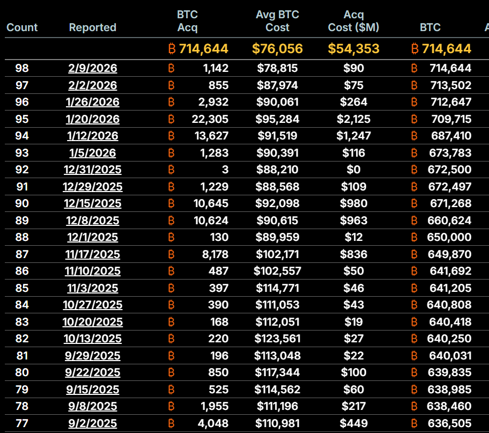Click the Bitcoin icon next to the 487 acquisition
Screen dimensions: 489x433
tap(171, 271)
